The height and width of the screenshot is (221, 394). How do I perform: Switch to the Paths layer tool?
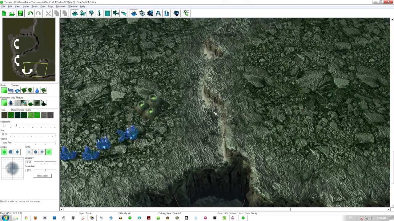click(x=124, y=13)
